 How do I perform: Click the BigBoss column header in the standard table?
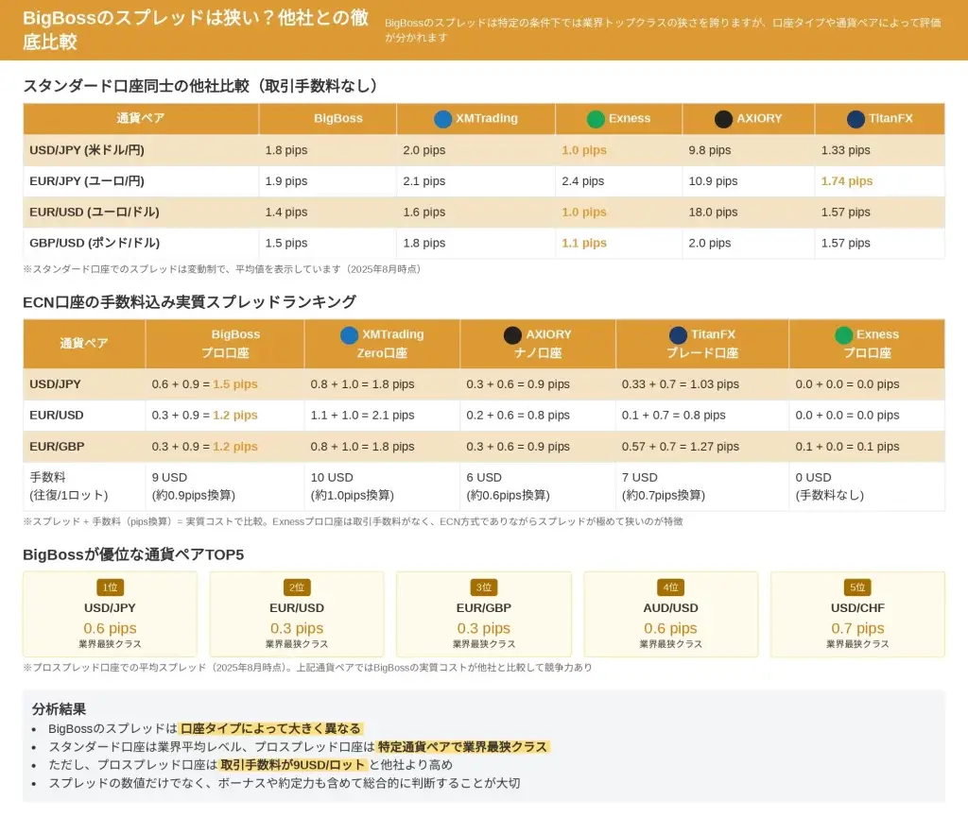(337, 119)
